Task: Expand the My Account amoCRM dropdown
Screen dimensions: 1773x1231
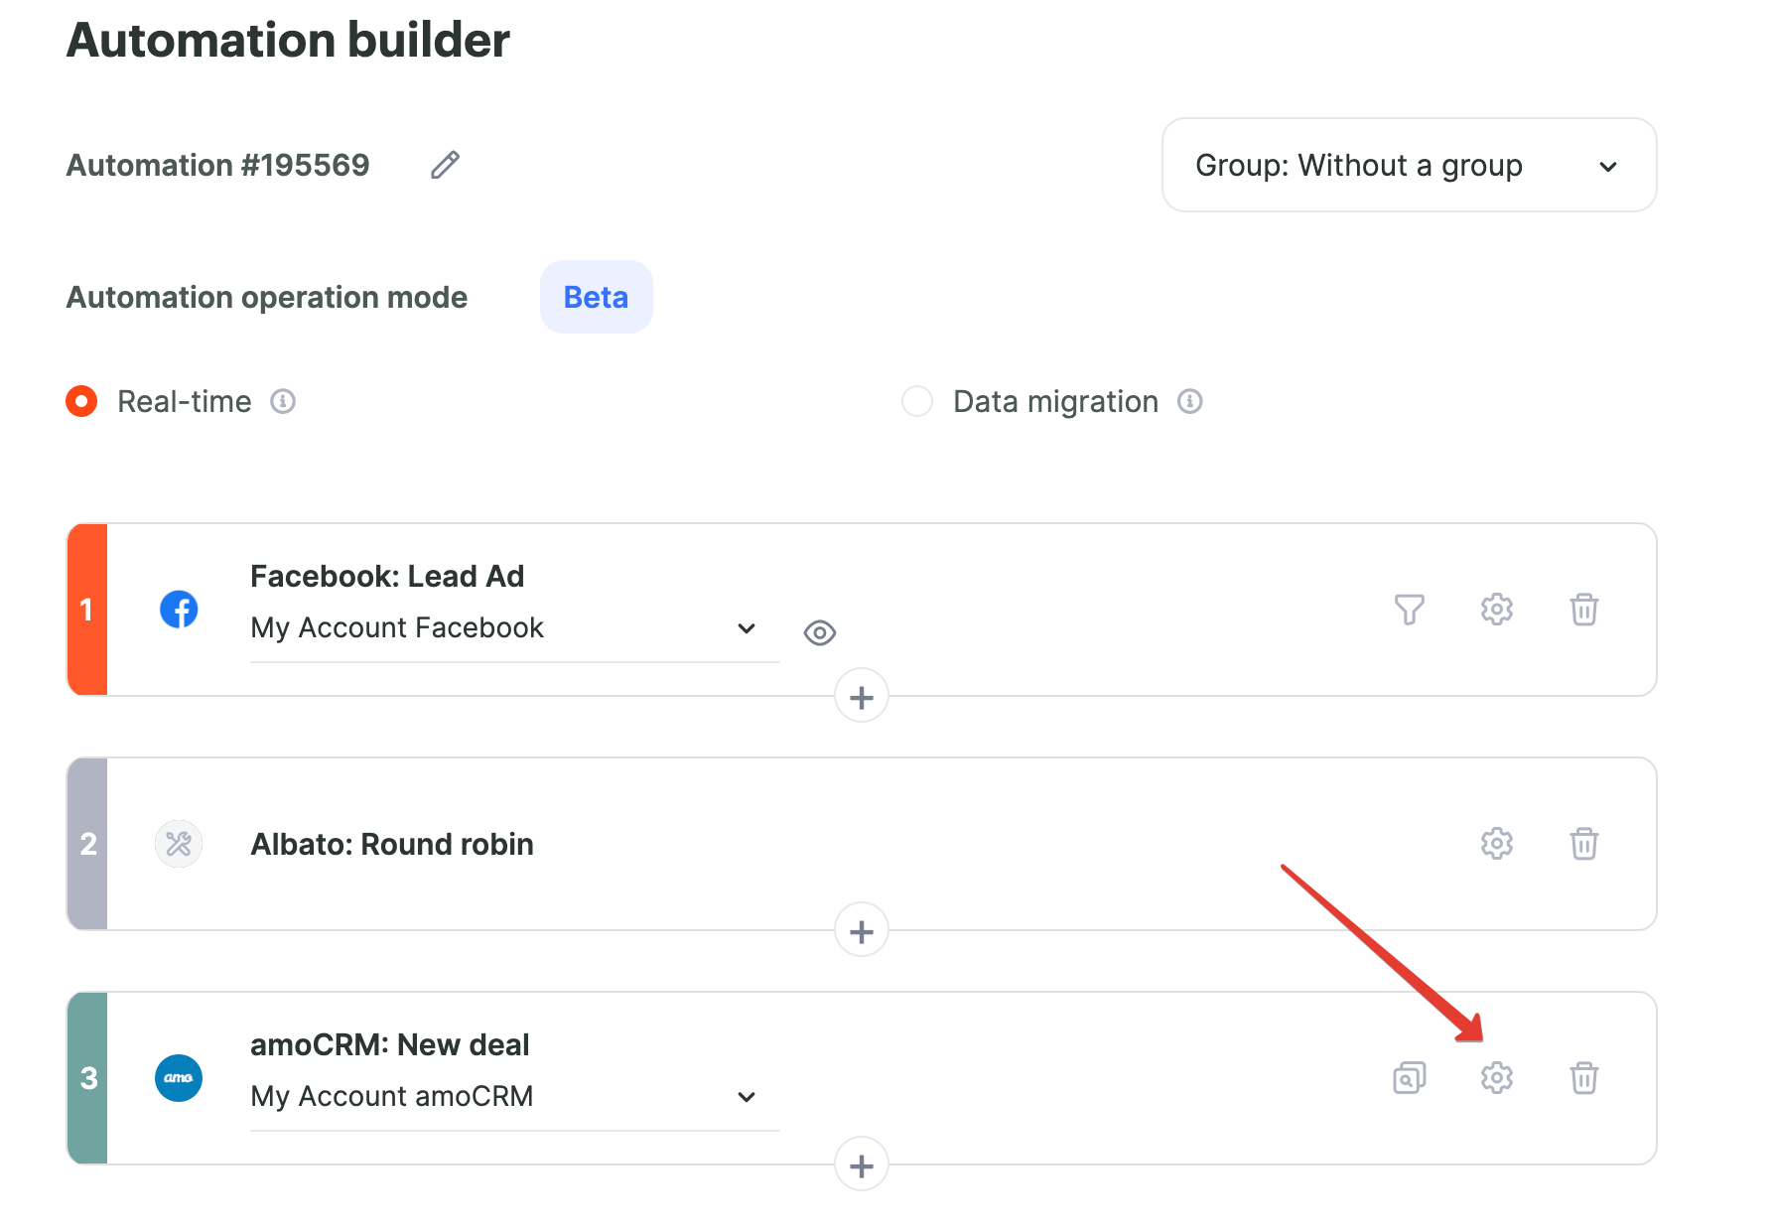Action: pos(514,1097)
